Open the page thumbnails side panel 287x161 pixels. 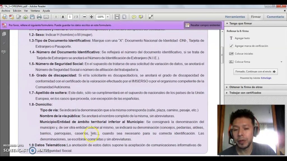click(4, 34)
